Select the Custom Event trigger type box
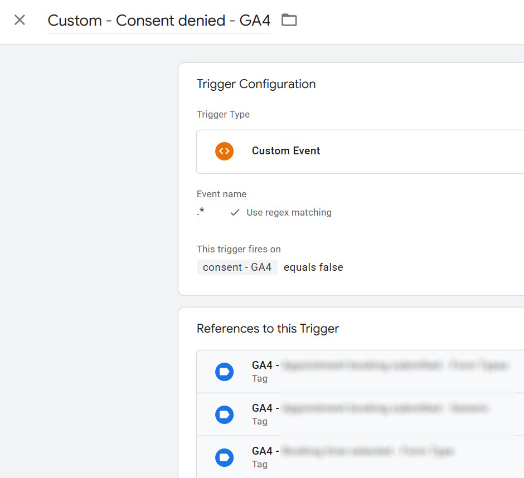This screenshot has width=524, height=478. (360, 152)
